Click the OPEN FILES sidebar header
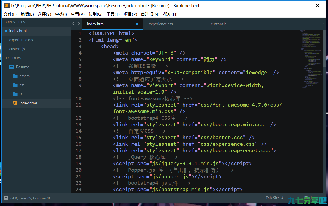This screenshot has width=328, height=206. tap(15, 22)
